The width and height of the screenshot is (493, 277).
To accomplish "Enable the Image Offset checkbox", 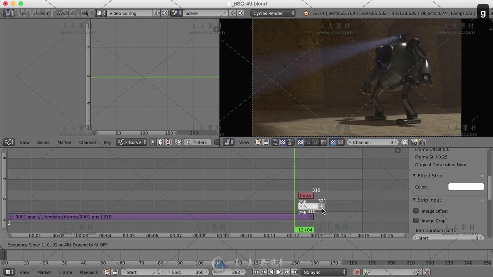I will click(416, 211).
